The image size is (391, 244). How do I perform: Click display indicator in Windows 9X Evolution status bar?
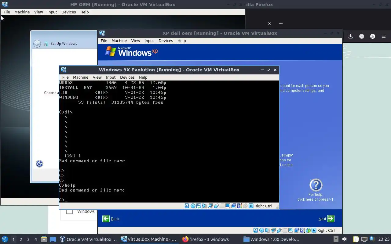coord(228,206)
